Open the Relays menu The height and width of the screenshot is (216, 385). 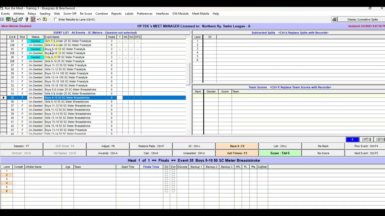(x=32, y=13)
